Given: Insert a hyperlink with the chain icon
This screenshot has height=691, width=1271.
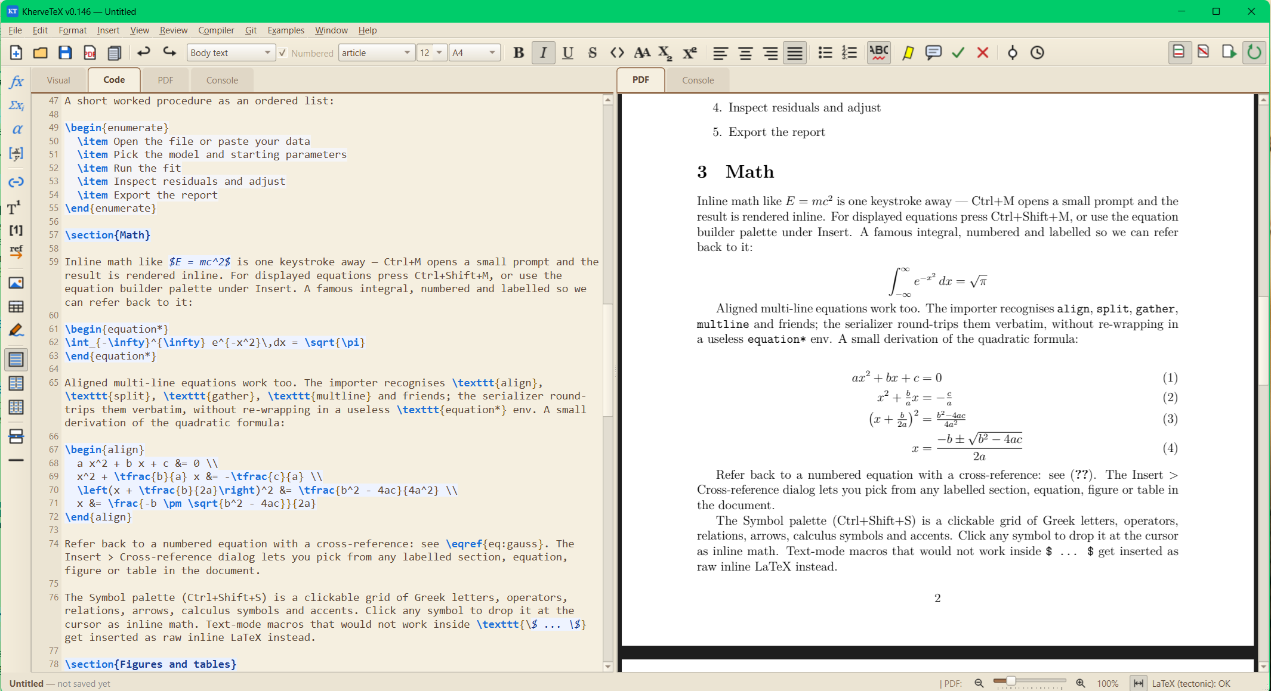Looking at the screenshot, I should (x=16, y=182).
